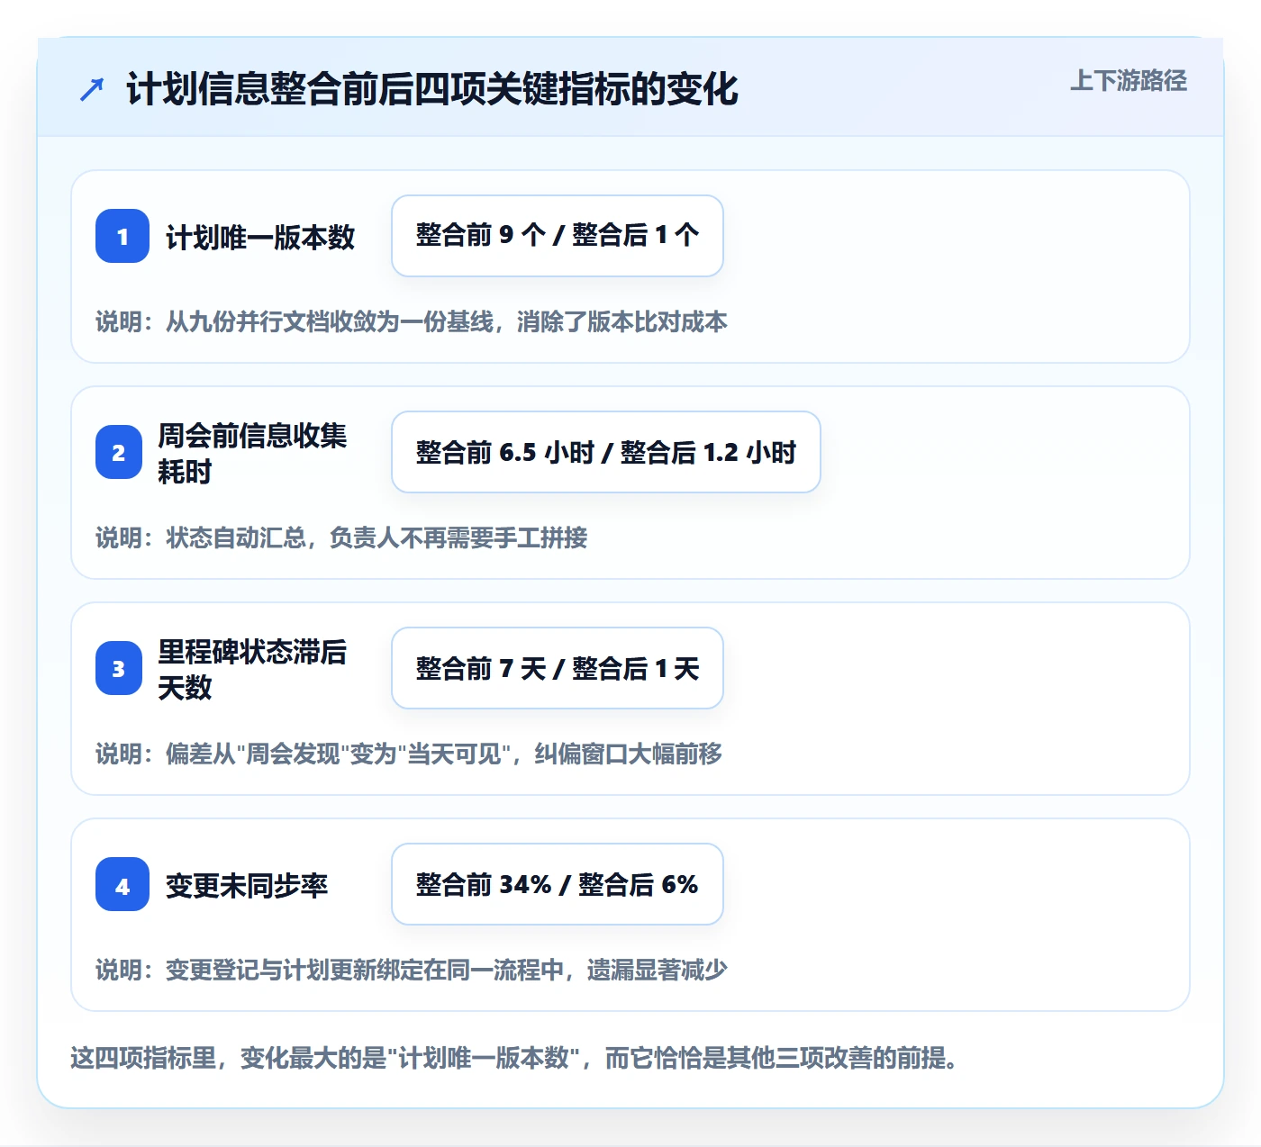Click the note about 纠偏窗口大幅前移

click(x=409, y=754)
